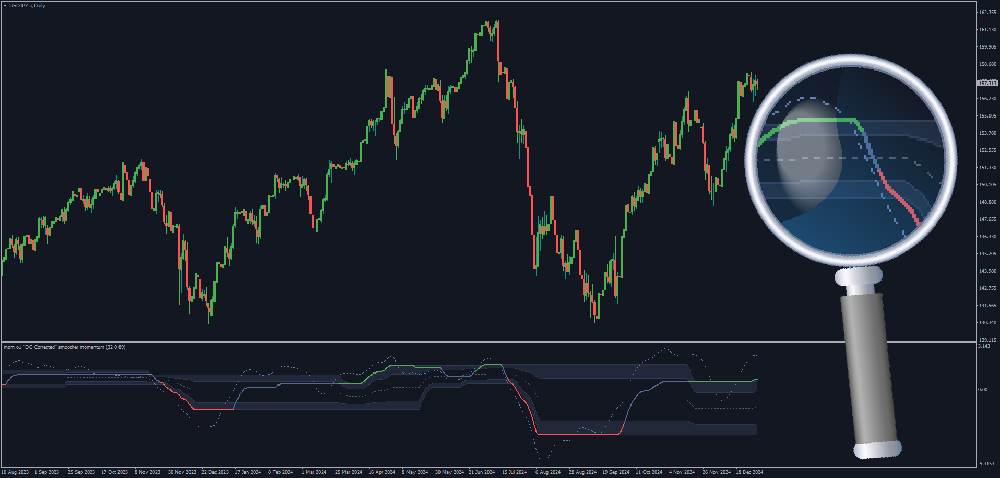Click the magnifying glass lens
1000x478 pixels.
coord(851,159)
